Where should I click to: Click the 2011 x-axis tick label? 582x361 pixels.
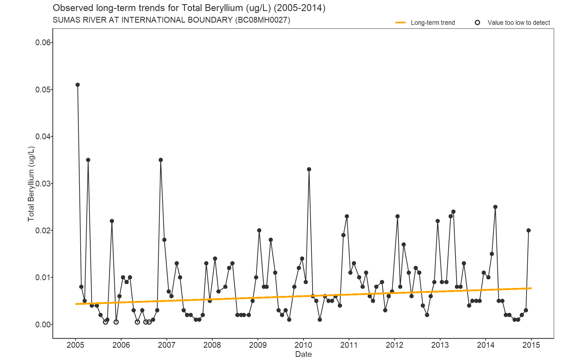[349, 345]
